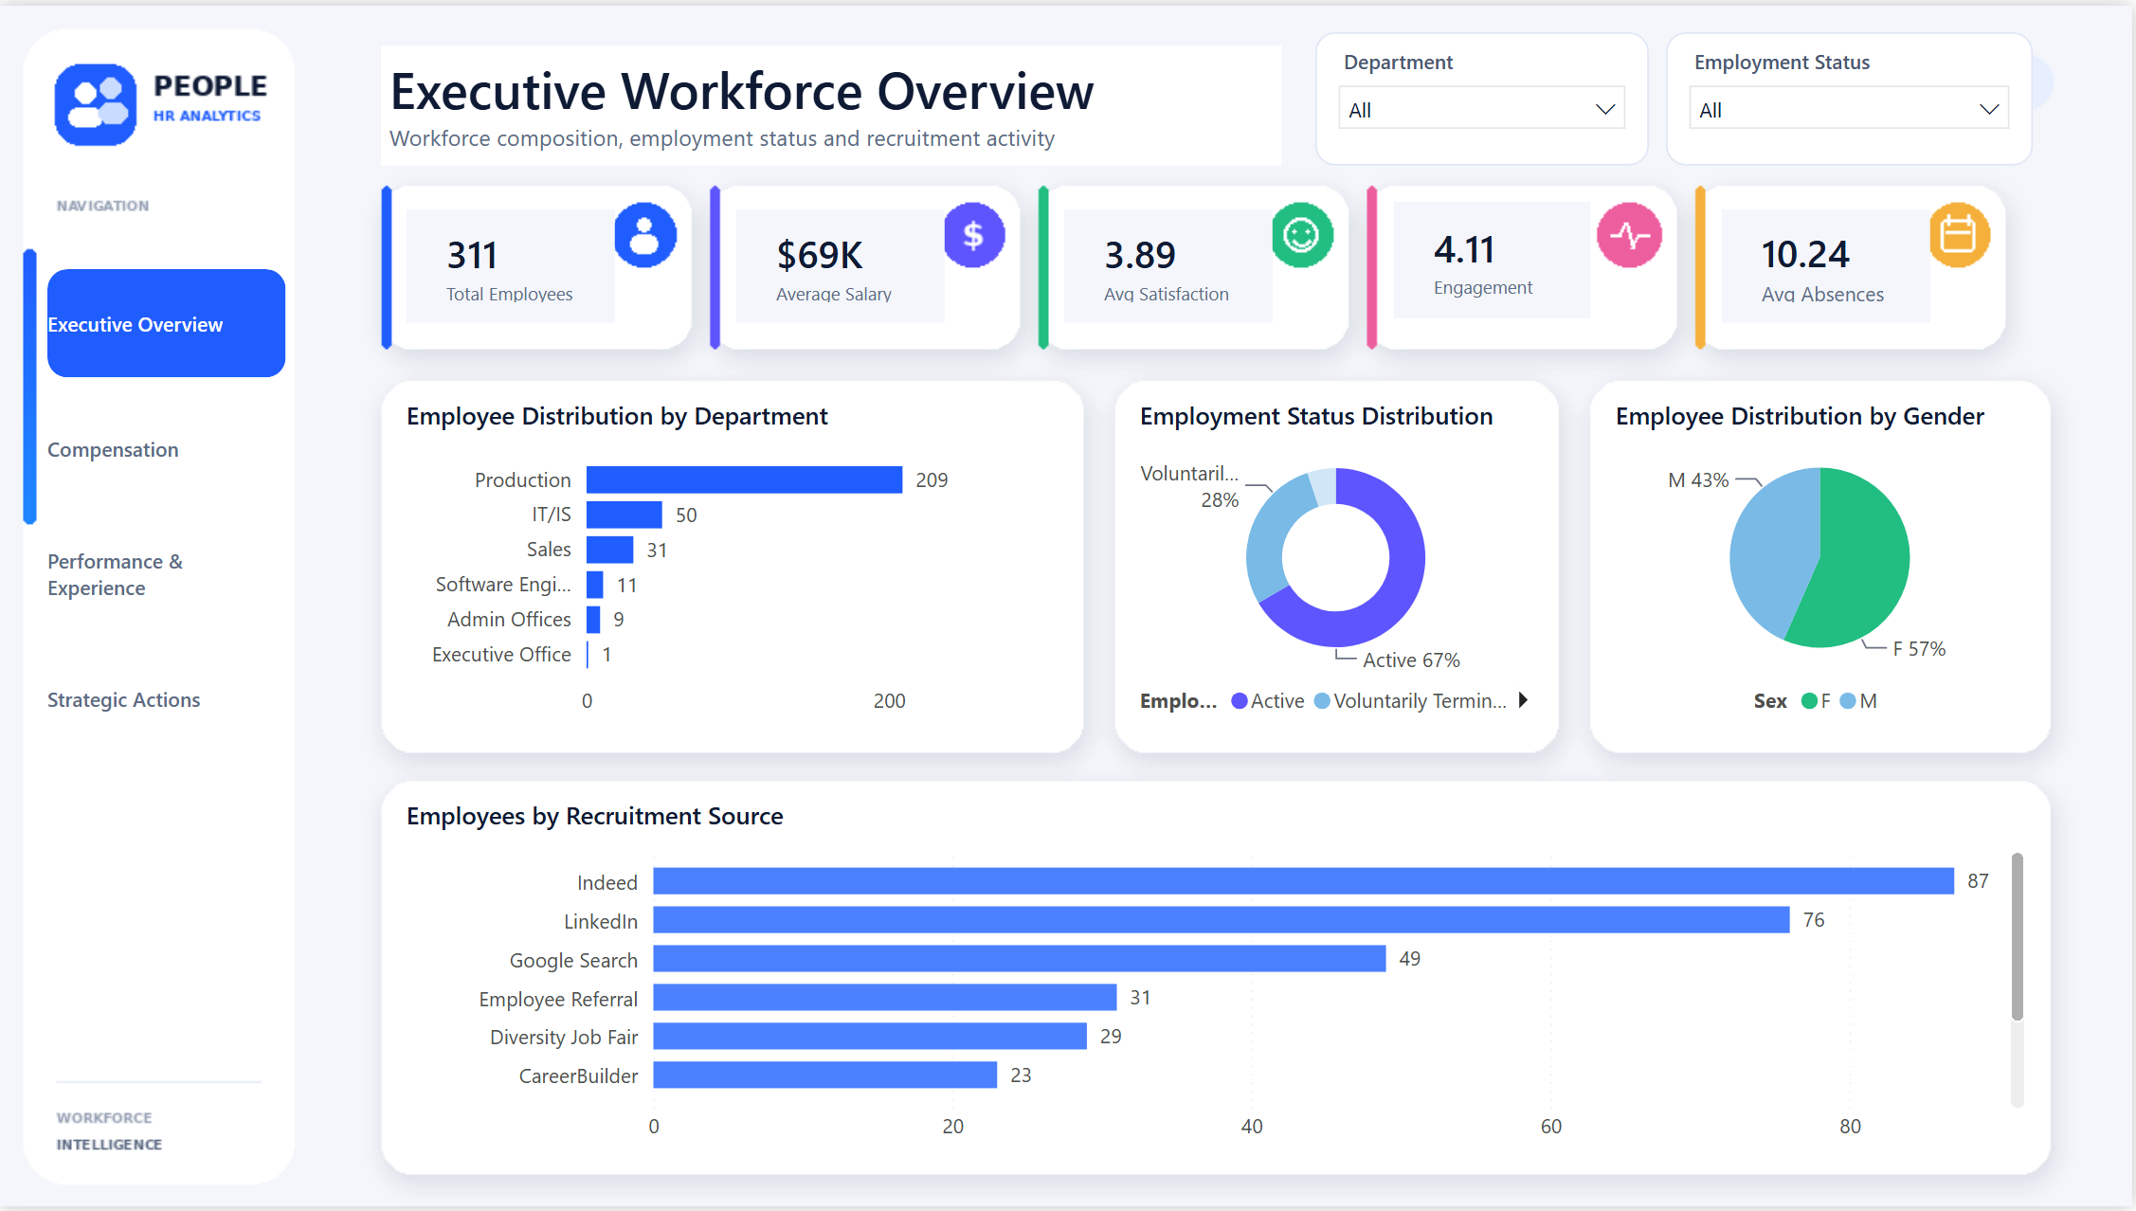Click the $69K Average Salary value
This screenshot has height=1211, width=2136.
[820, 255]
